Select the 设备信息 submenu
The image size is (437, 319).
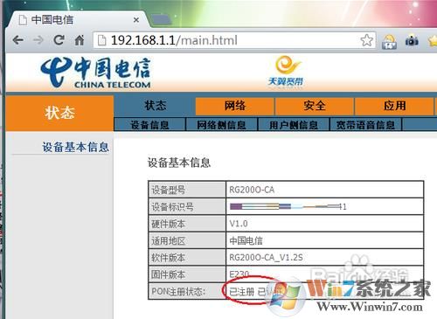click(x=149, y=125)
